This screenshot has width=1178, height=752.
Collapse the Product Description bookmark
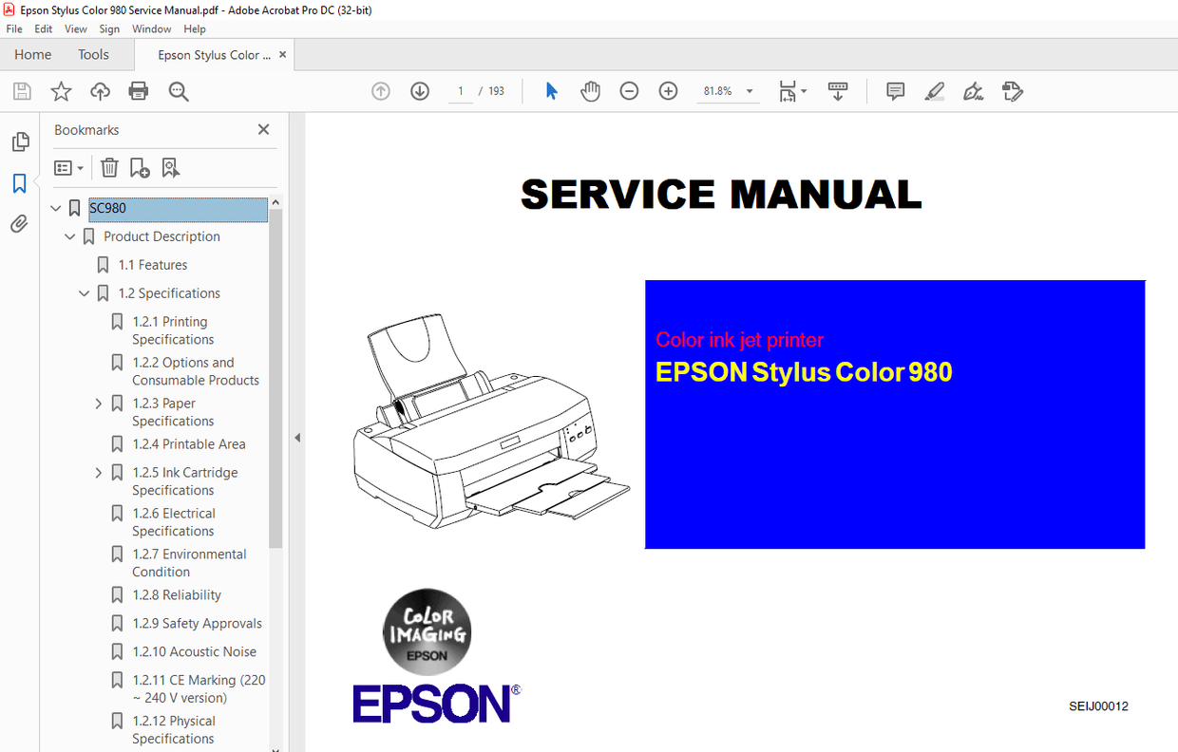(69, 236)
